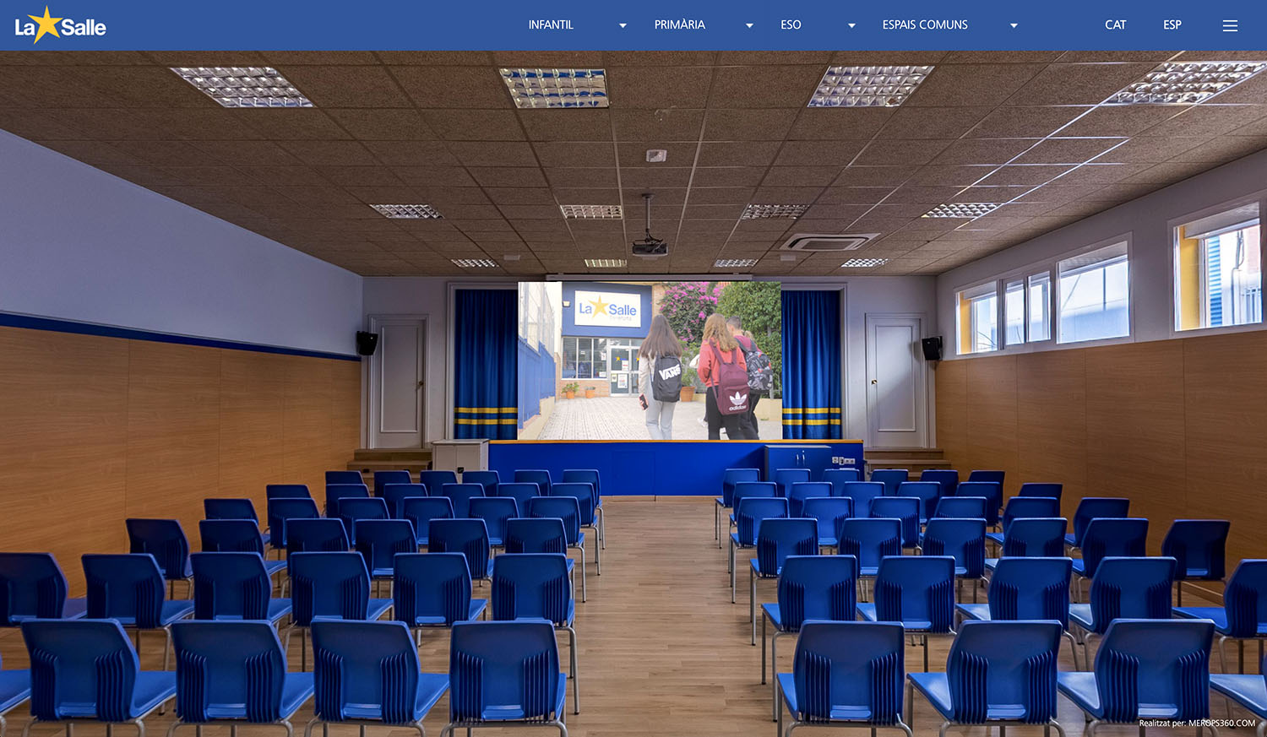Open the ESO menu

pos(791,25)
